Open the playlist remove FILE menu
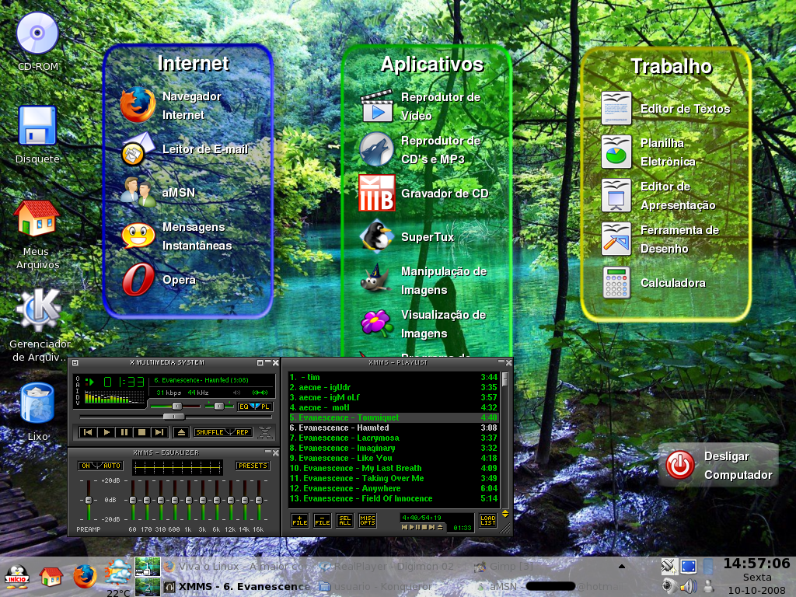Image resolution: width=796 pixels, height=597 pixels. click(x=323, y=520)
